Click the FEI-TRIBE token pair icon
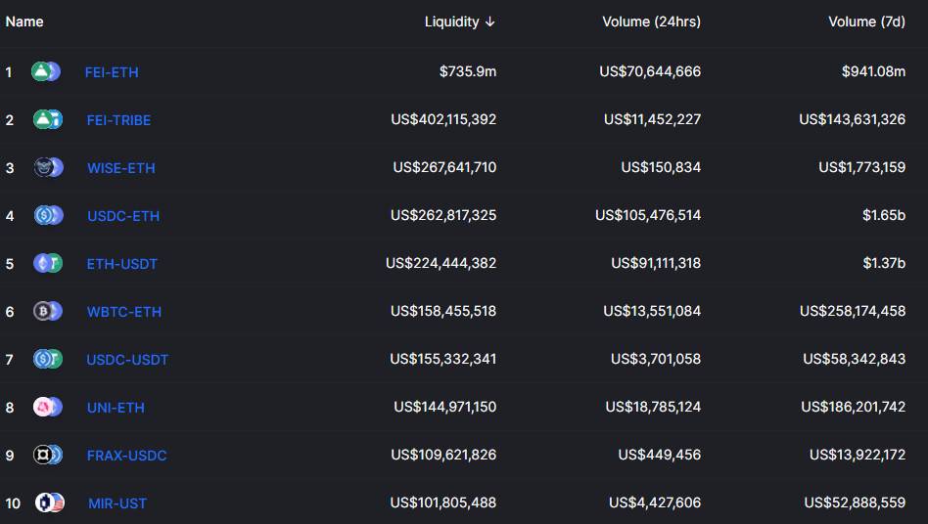 [x=48, y=119]
